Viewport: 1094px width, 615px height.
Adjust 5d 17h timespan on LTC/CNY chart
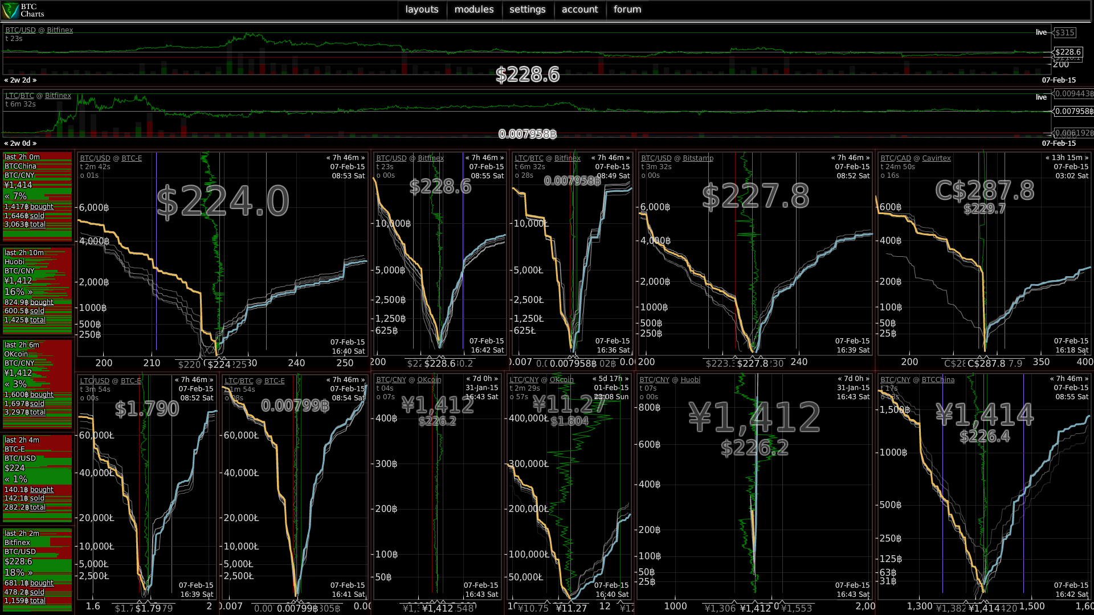610,379
